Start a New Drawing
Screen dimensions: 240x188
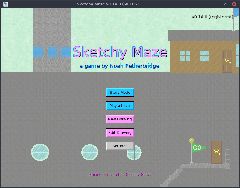click(x=120, y=119)
